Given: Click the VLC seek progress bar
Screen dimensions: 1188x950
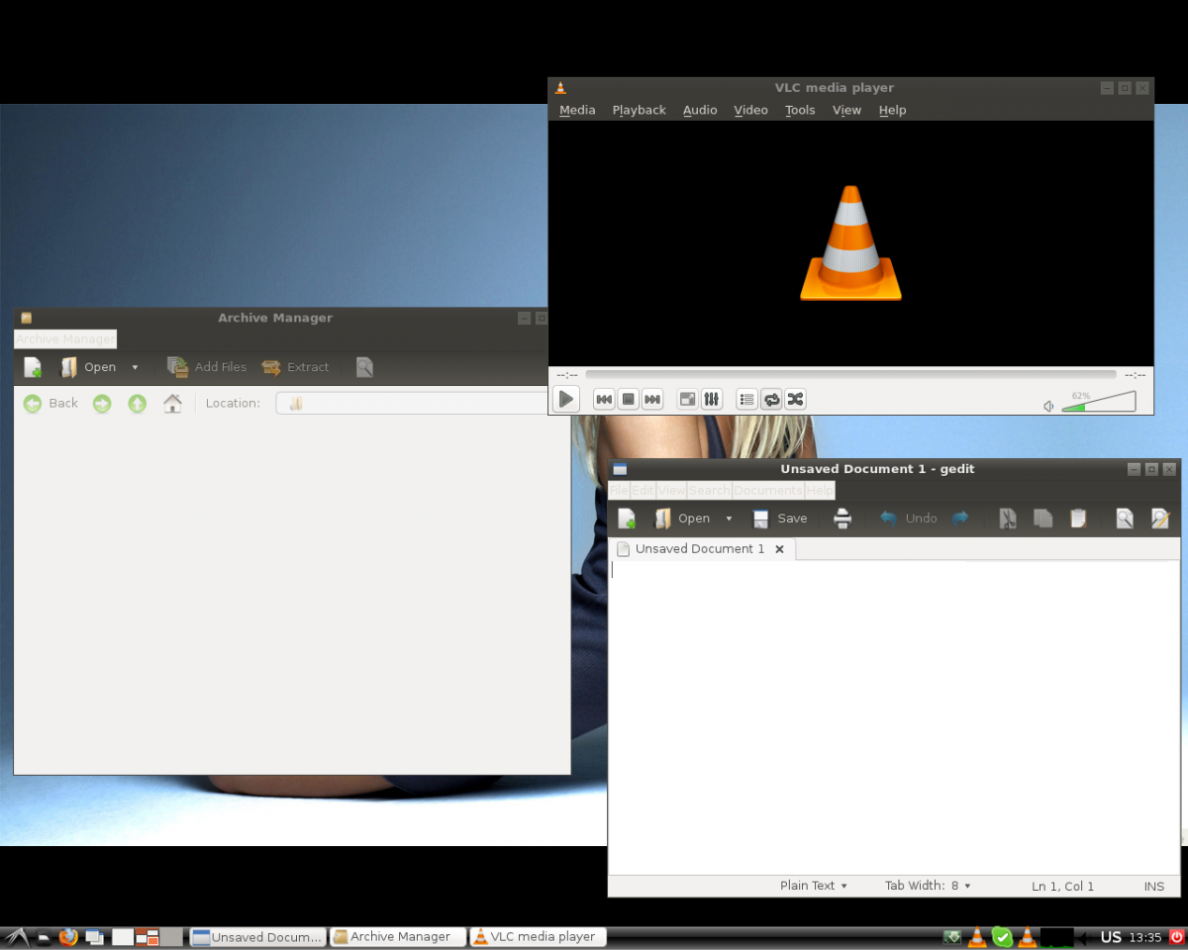Looking at the screenshot, I should tap(850, 375).
